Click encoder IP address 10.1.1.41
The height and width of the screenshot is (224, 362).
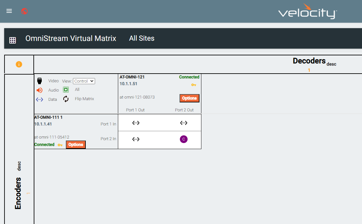pos(43,124)
